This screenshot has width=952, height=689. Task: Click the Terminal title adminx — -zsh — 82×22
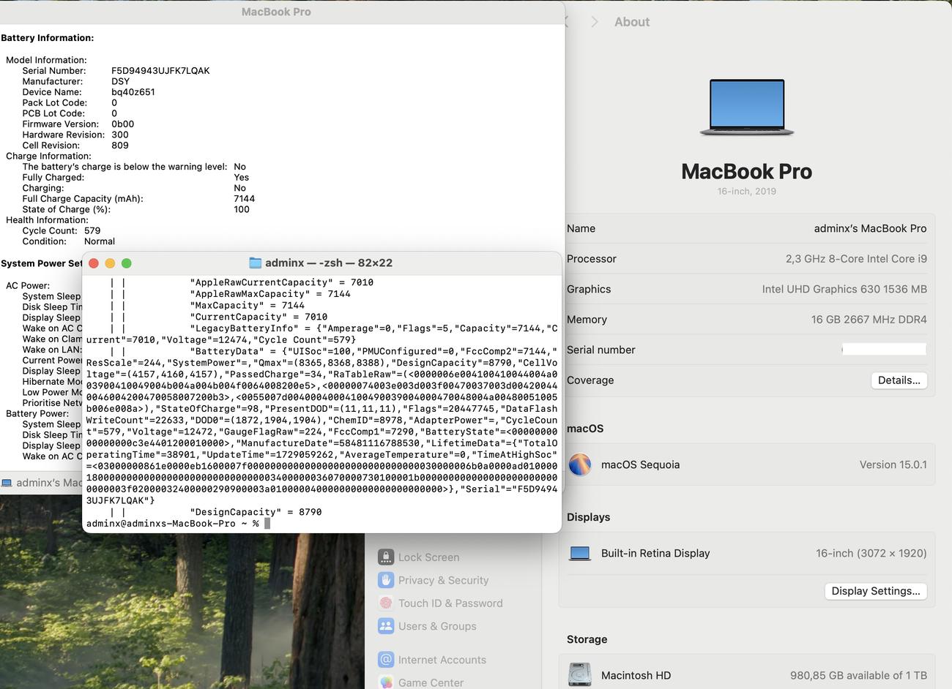tap(329, 263)
